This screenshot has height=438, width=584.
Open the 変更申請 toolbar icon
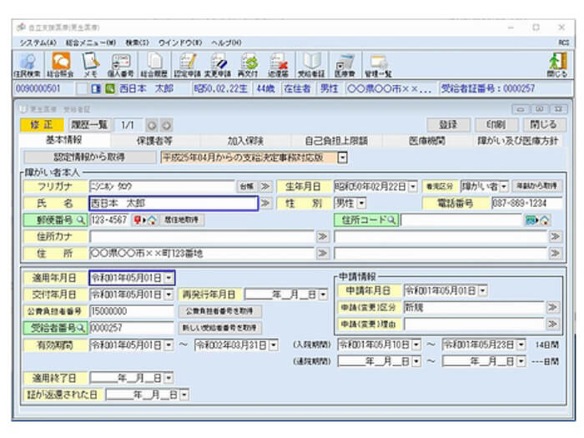218,65
